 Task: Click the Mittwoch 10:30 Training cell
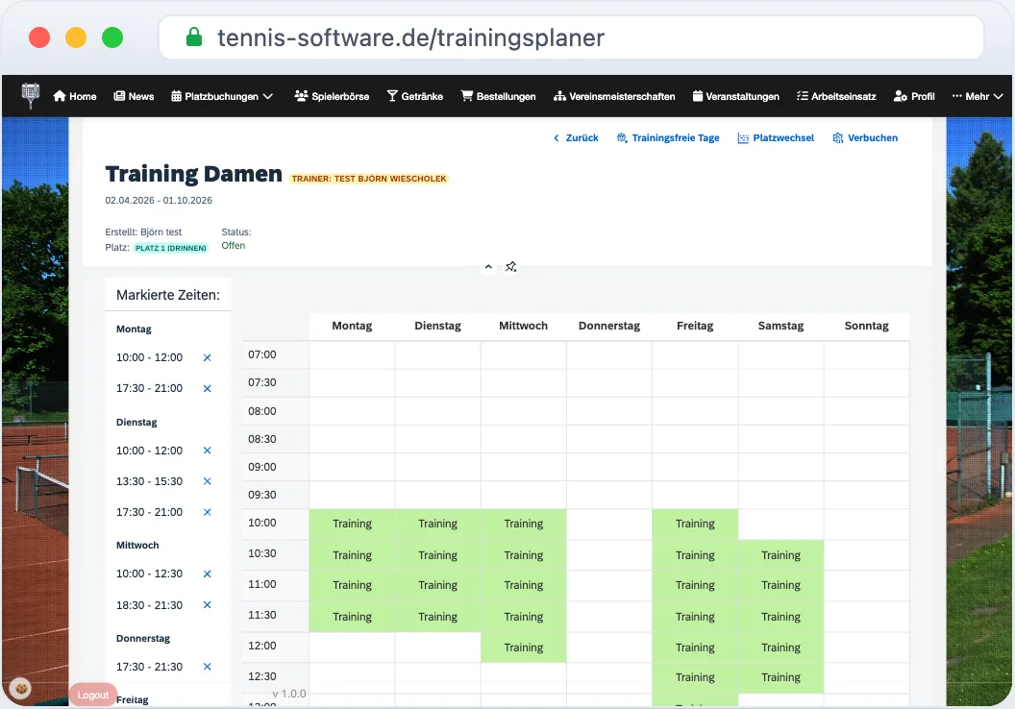(x=523, y=555)
